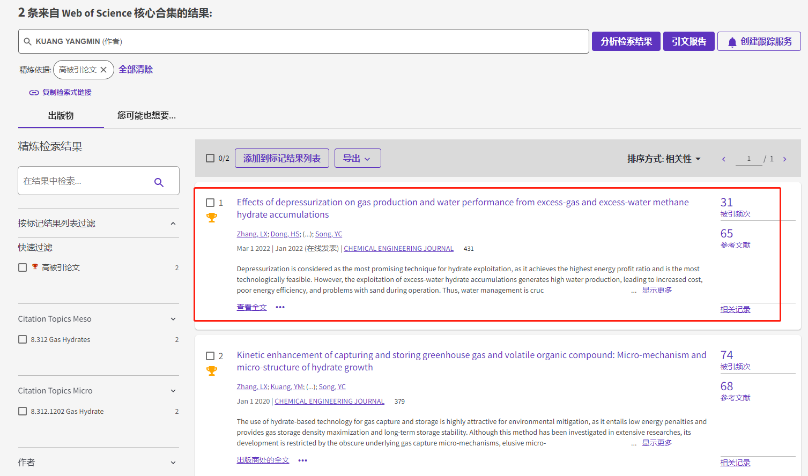The width and height of the screenshot is (808, 476).
Task: Open more options dots for second result
Action: click(x=302, y=460)
